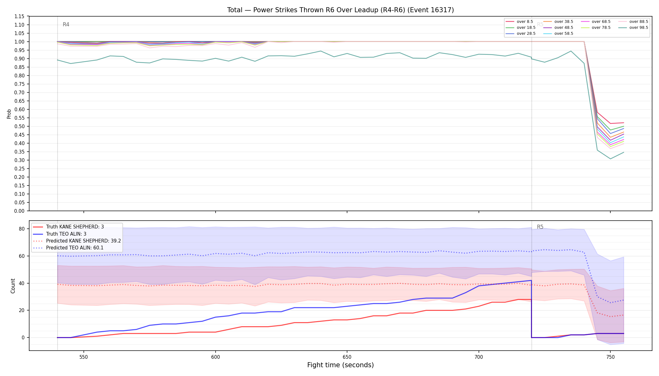Click the 0.50 tick on Prob axis
The width and height of the screenshot is (659, 376).
pyautogui.click(x=19, y=126)
